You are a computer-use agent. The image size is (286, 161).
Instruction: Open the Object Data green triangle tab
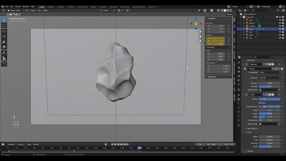tap(239, 116)
